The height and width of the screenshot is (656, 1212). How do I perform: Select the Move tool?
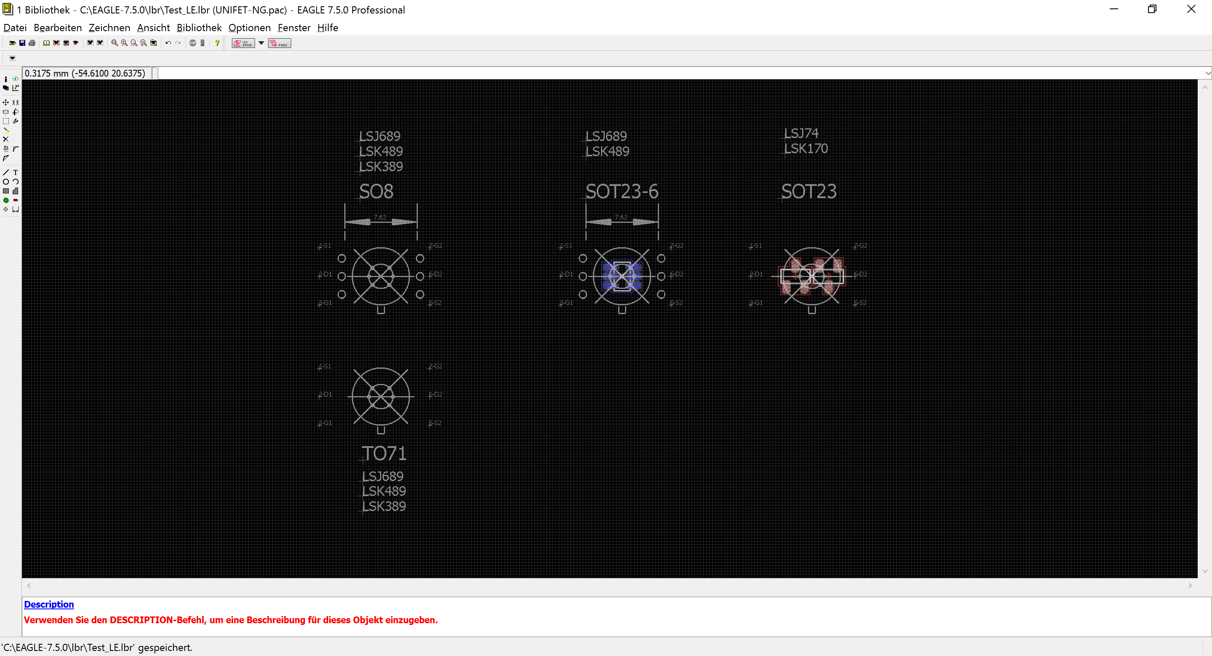[5, 103]
